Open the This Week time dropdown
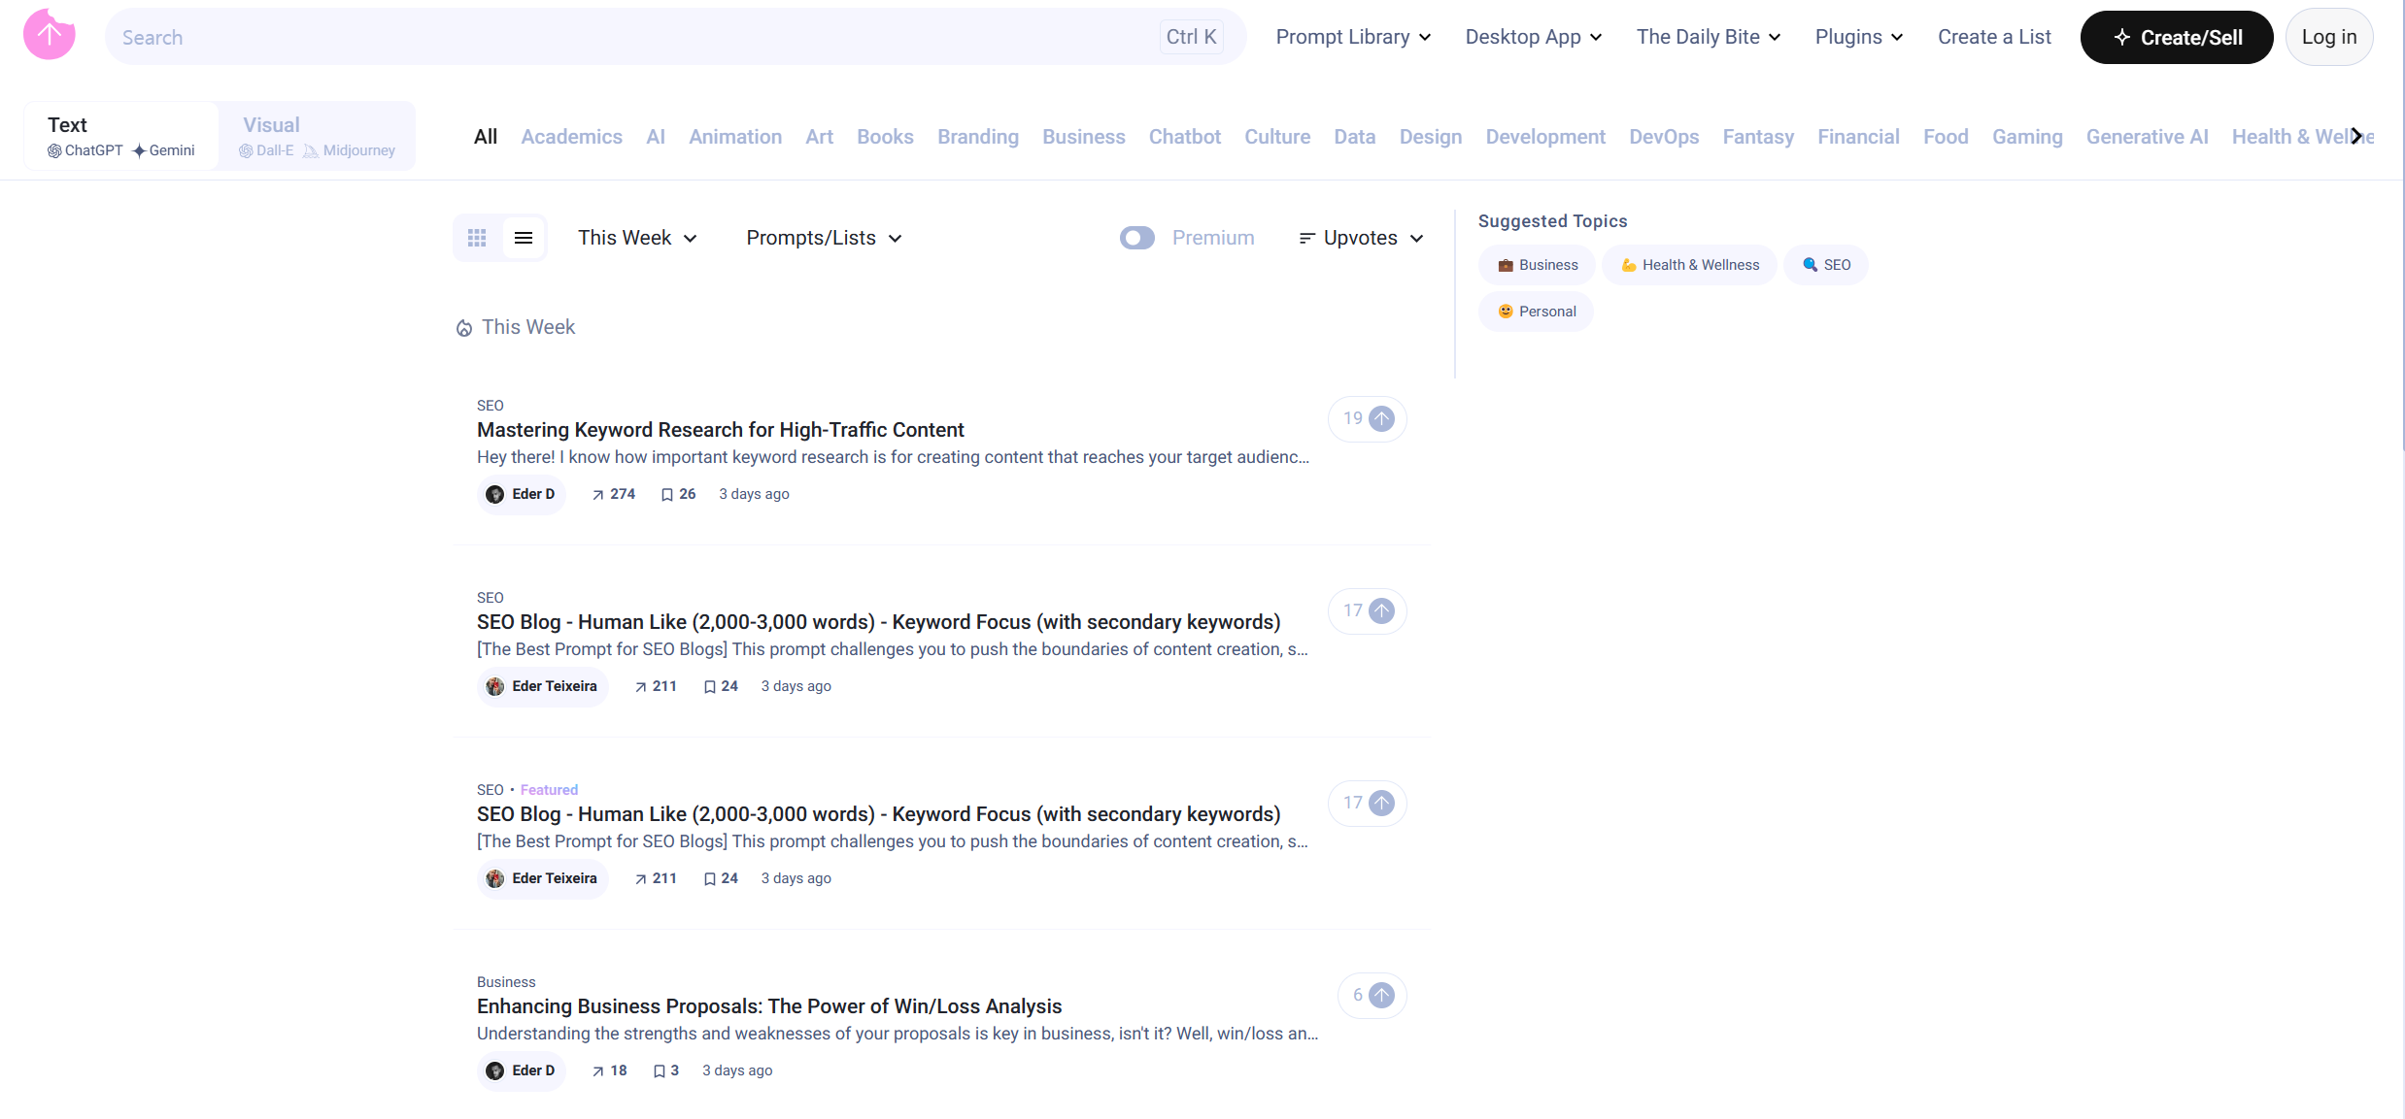This screenshot has height=1119, width=2405. (637, 238)
